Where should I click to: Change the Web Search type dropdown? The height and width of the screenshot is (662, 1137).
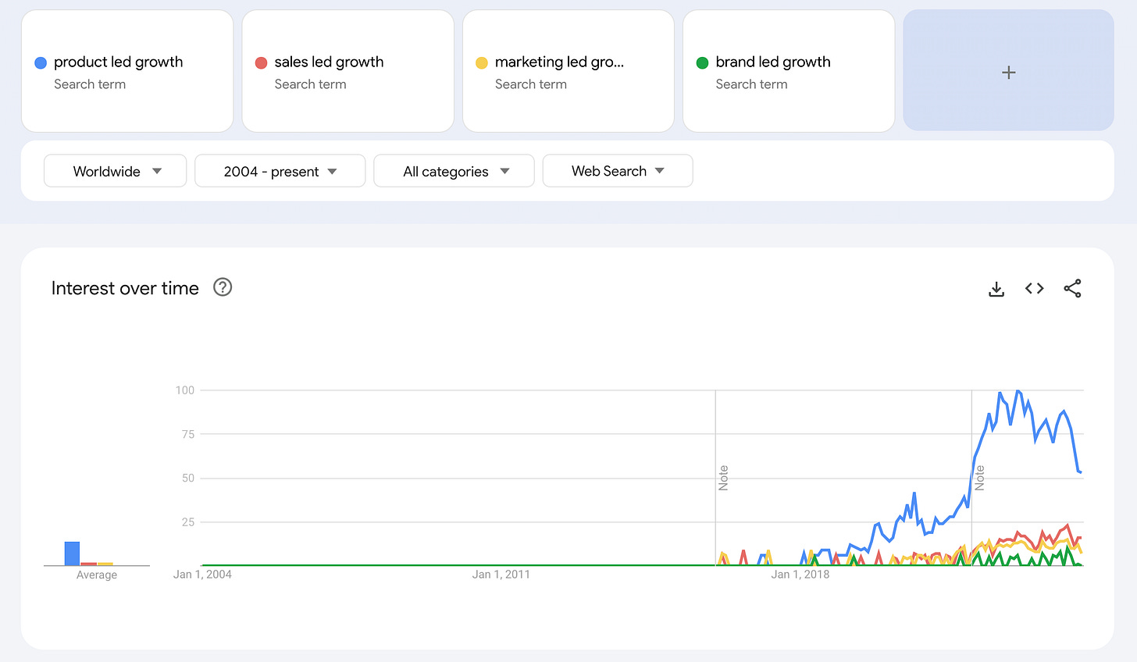click(x=617, y=171)
